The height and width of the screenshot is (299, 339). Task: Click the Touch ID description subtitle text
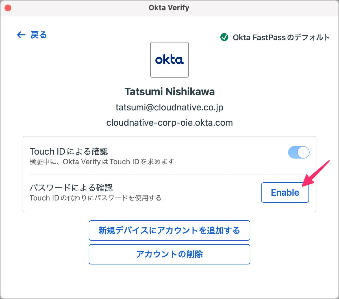(x=102, y=162)
